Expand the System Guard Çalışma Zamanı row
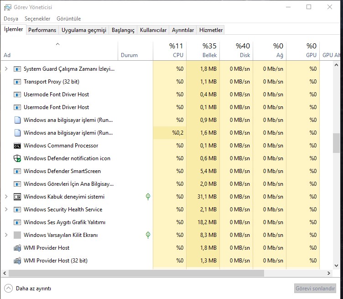 [6, 69]
